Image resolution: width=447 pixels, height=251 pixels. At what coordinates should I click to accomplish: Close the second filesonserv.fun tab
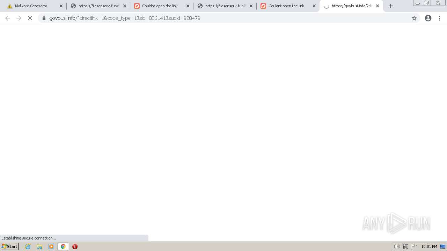click(x=251, y=6)
